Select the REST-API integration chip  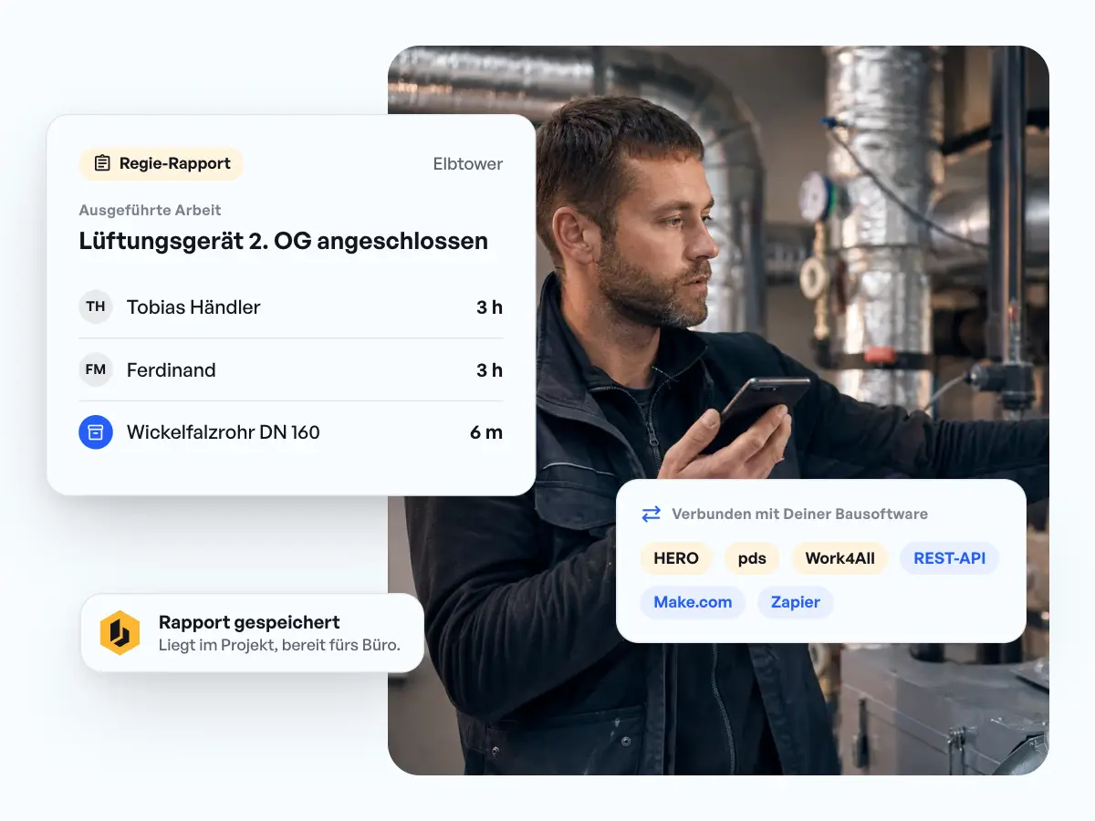949,558
